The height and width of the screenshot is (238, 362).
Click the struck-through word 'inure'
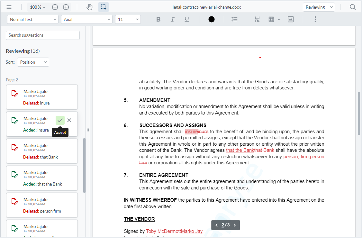pos(203,132)
